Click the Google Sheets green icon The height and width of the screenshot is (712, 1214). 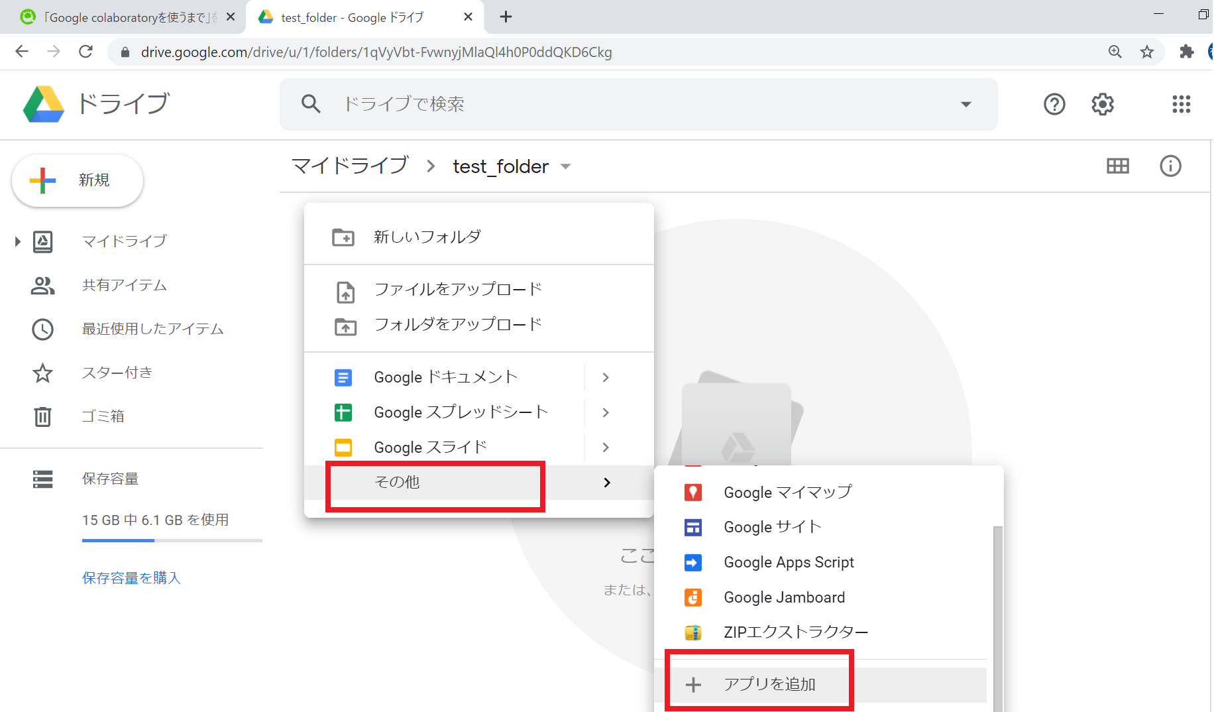pyautogui.click(x=343, y=412)
